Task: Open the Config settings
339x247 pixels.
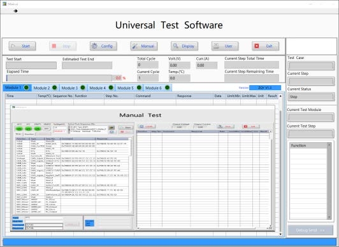Action: pos(103,46)
